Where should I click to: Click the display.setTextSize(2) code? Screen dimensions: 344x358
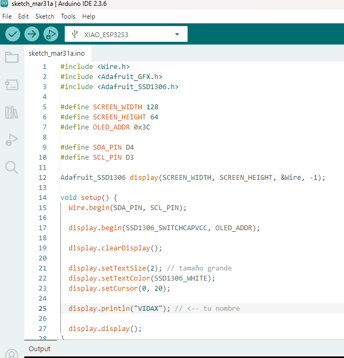(x=115, y=268)
